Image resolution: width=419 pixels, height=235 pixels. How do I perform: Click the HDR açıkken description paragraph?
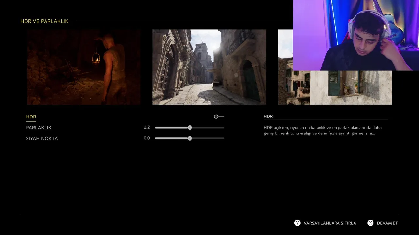point(323,130)
